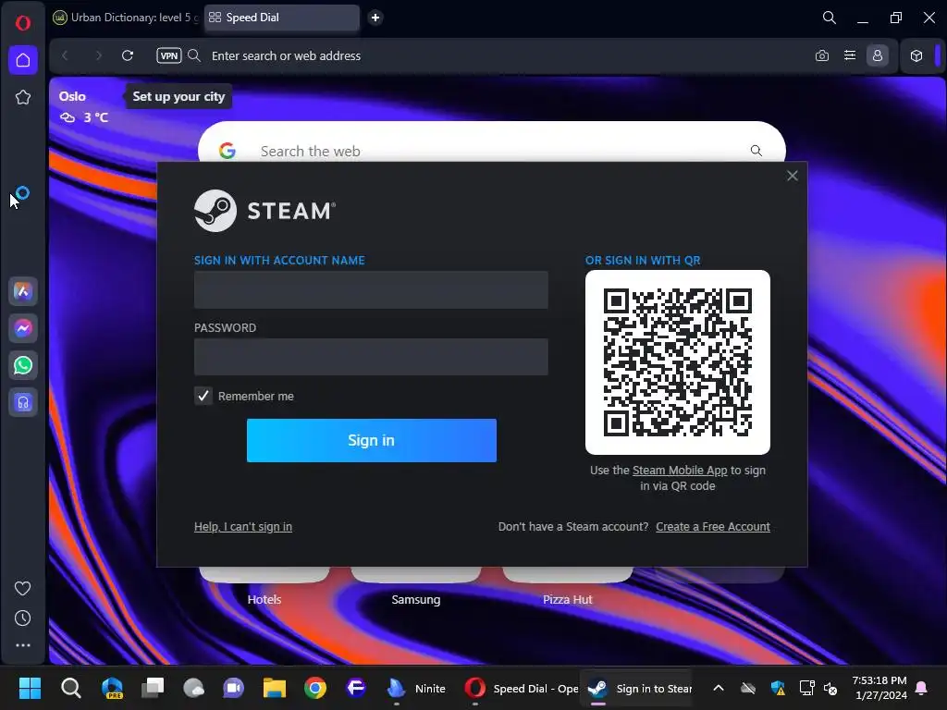Open the Player headphones sidebar icon
This screenshot has width=947, height=710.
coord(23,402)
